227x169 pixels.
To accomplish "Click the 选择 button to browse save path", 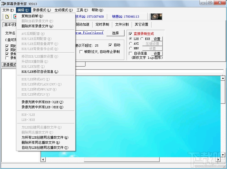I will (x=116, y=33).
